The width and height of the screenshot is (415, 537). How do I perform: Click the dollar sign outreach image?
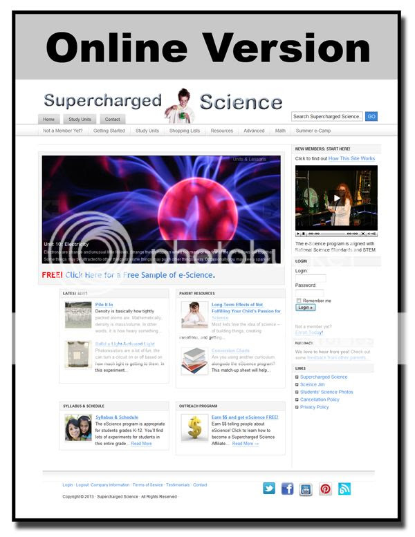pos(194,427)
